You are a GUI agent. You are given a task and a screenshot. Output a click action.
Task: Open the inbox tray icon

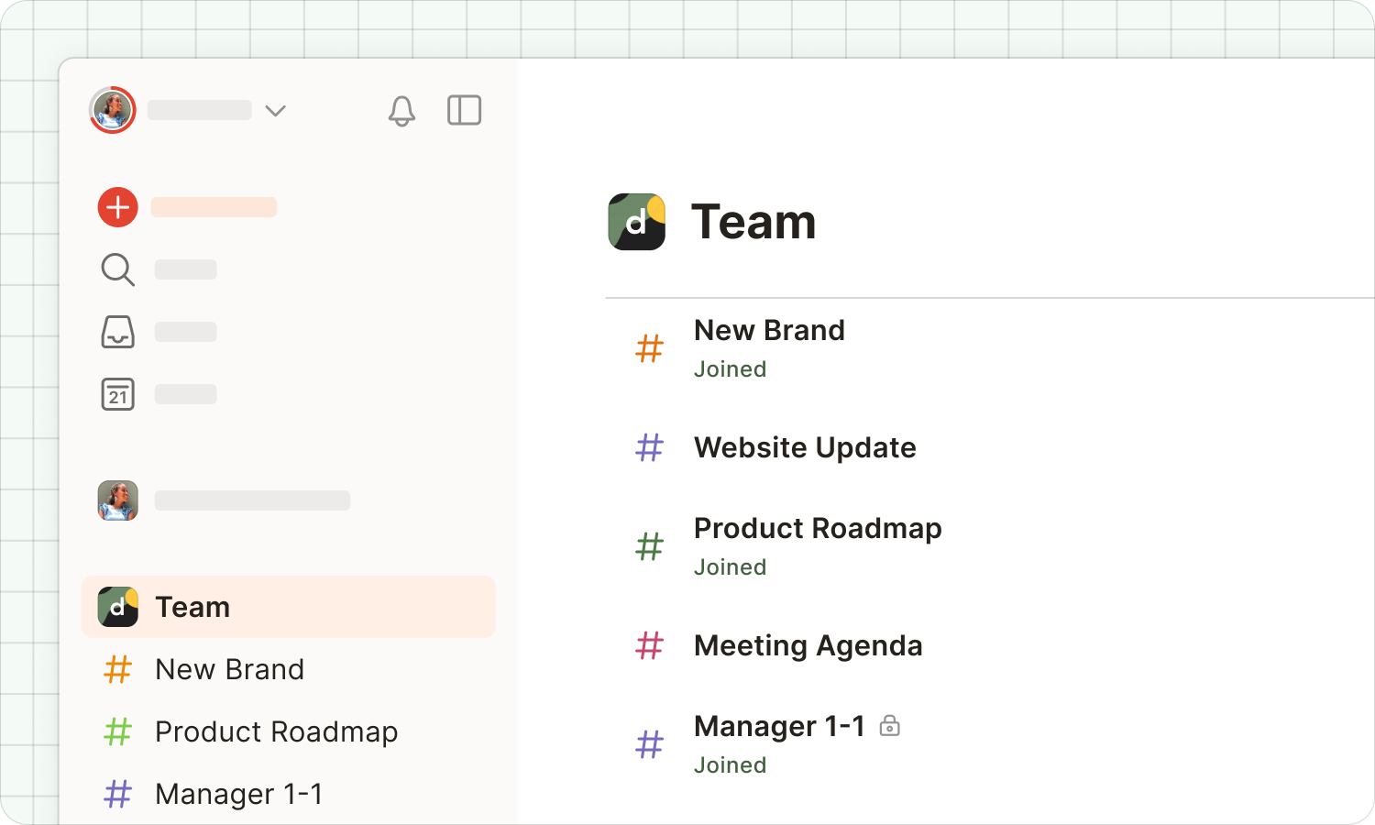[117, 332]
